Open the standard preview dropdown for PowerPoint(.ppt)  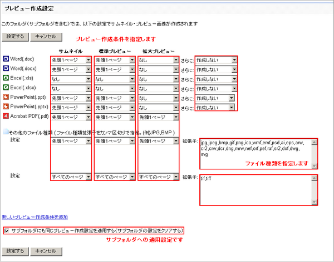click(x=115, y=98)
